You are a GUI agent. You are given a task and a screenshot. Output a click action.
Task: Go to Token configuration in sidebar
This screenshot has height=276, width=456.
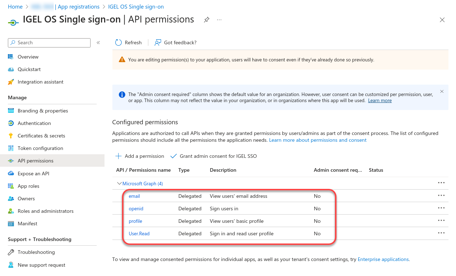pyautogui.click(x=40, y=148)
